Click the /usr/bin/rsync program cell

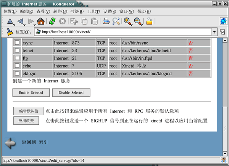[x=154, y=43]
